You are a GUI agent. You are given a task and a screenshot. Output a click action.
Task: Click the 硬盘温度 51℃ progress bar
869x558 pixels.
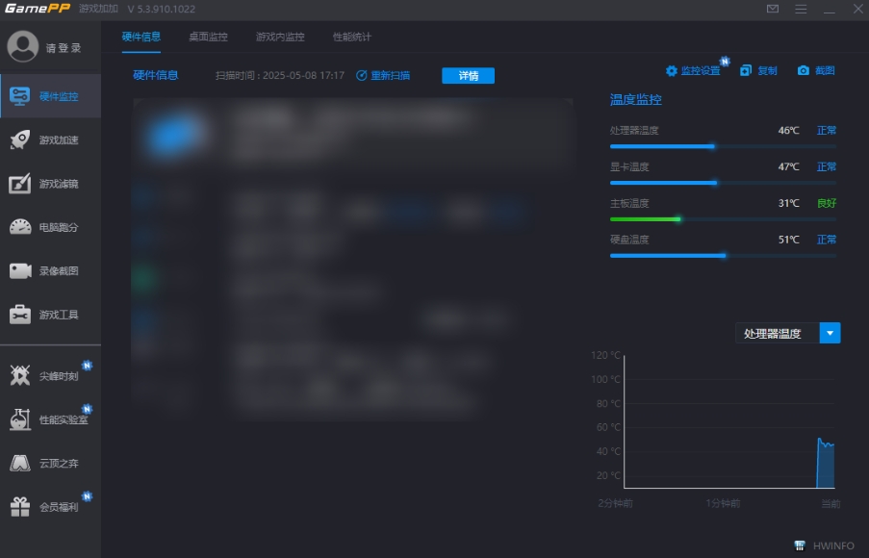pyautogui.click(x=724, y=256)
